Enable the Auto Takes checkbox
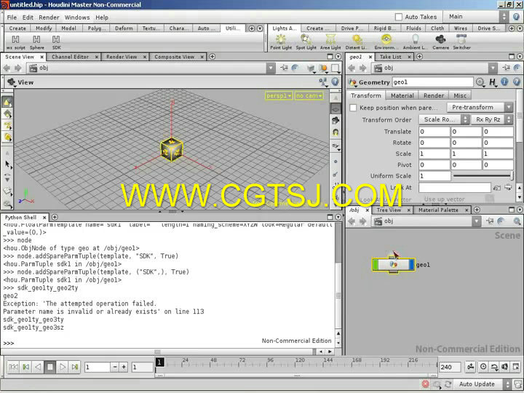This screenshot has width=524, height=393. point(398,17)
